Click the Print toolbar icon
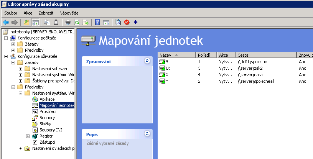The height and width of the screenshot is (159, 313). [68, 22]
